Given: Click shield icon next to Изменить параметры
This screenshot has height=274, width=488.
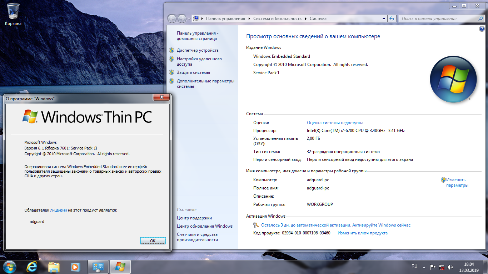Looking at the screenshot, I should [x=443, y=180].
